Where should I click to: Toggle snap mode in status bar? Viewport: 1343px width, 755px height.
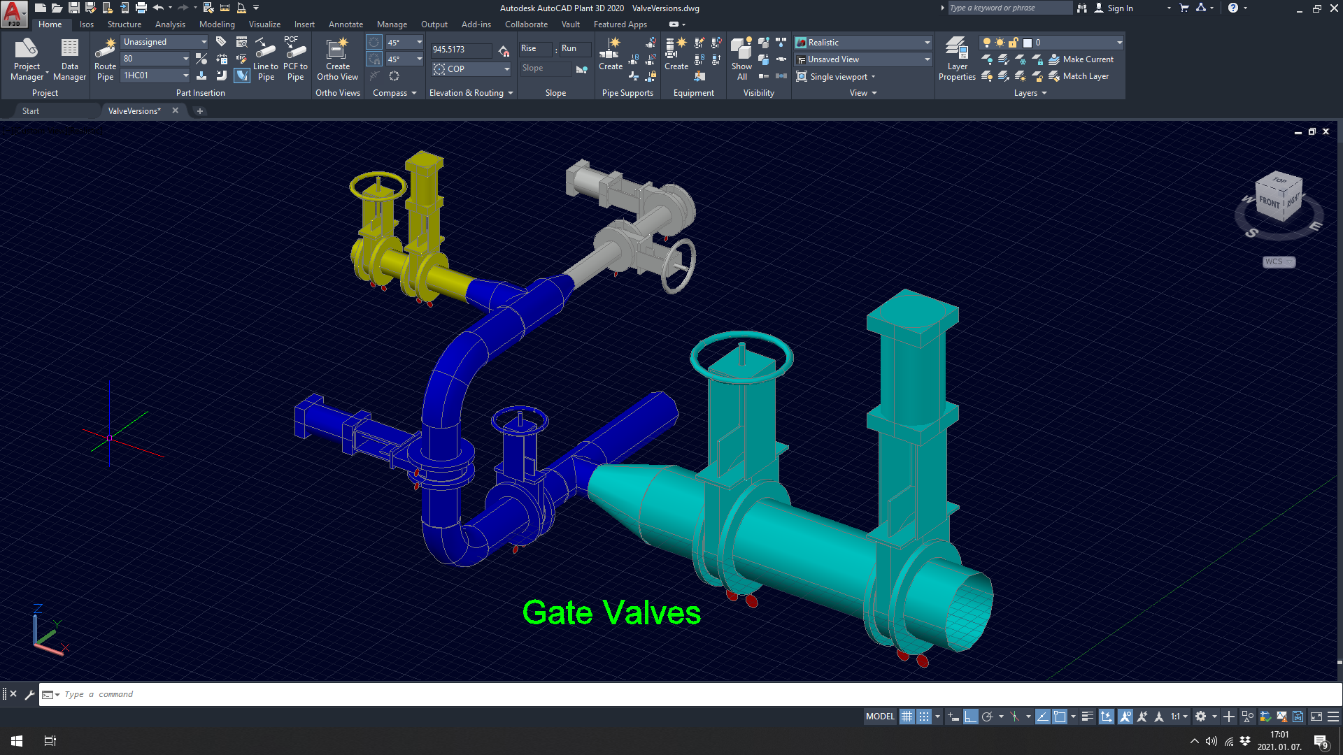pyautogui.click(x=924, y=717)
